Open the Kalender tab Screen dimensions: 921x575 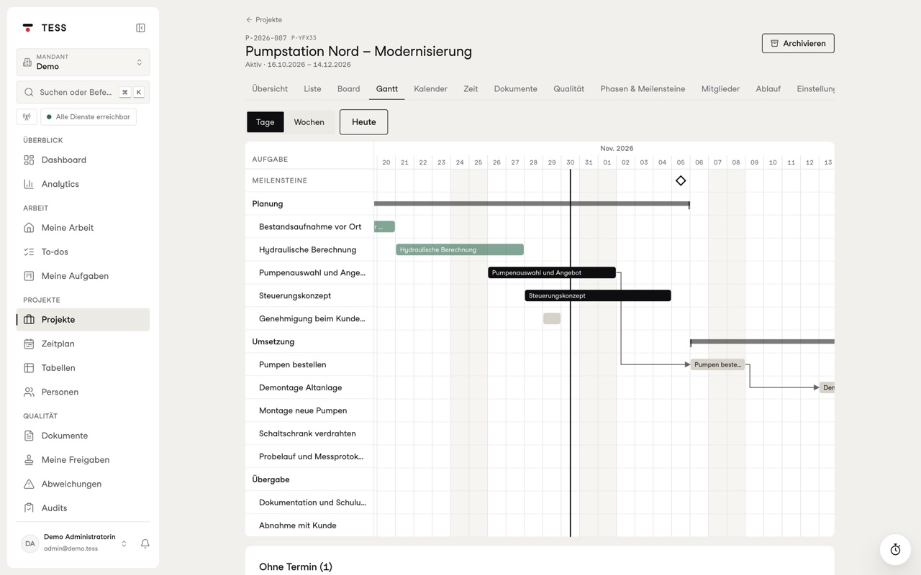430,89
